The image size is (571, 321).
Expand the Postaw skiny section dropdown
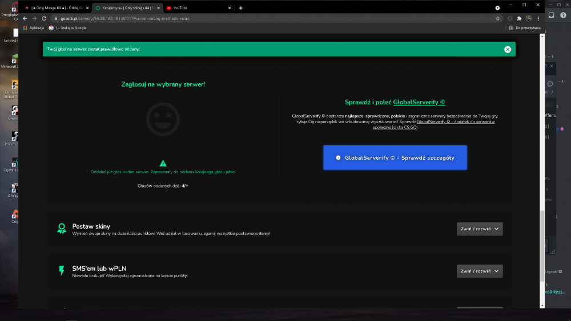480,229
